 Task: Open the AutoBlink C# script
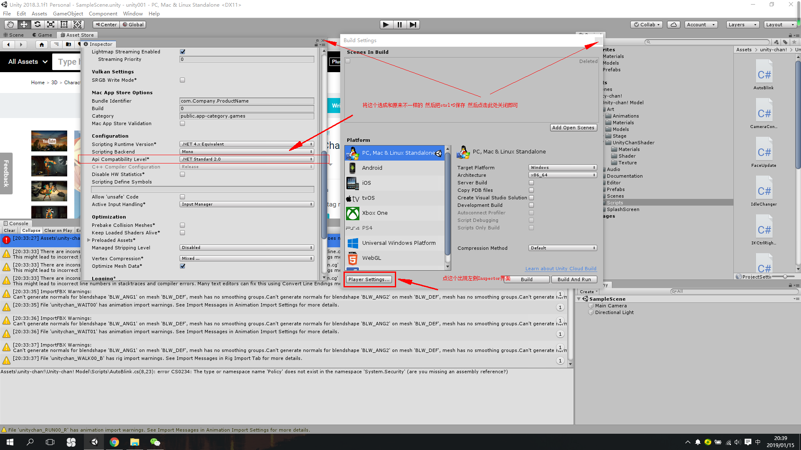[763, 74]
